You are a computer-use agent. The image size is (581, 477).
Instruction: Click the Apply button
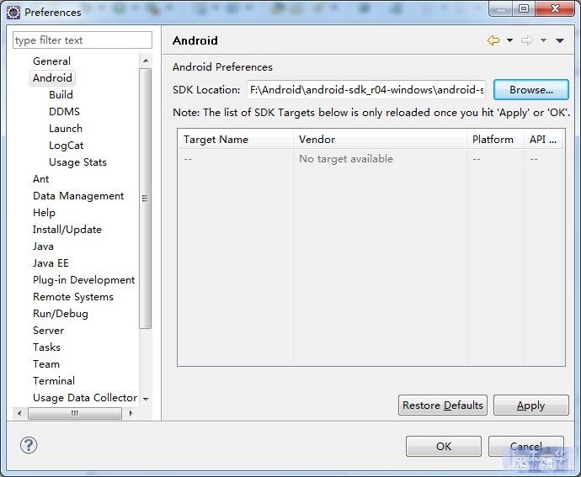(531, 405)
